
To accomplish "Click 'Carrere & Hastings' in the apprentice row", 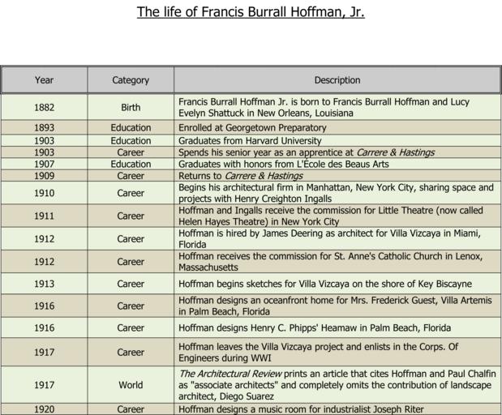I will (x=395, y=152).
